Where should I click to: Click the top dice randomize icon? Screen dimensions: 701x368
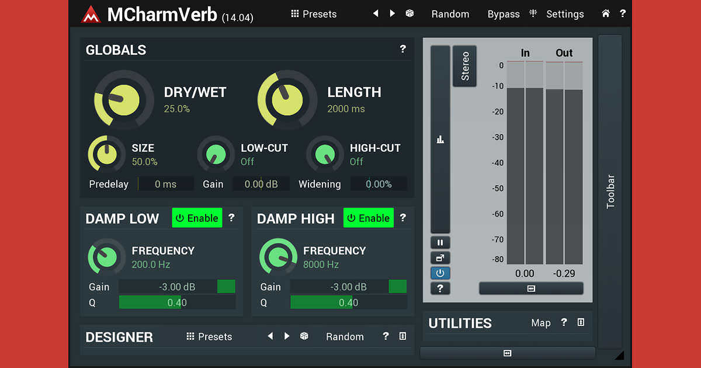tap(410, 13)
